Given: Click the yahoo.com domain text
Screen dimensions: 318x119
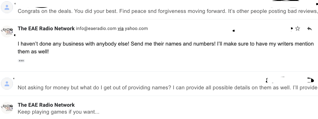Looking at the screenshot, I should (x=136, y=28).
